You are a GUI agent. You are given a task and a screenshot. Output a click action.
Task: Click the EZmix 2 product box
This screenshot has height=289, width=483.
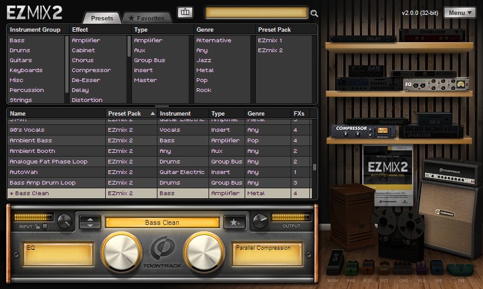pyautogui.click(x=388, y=175)
